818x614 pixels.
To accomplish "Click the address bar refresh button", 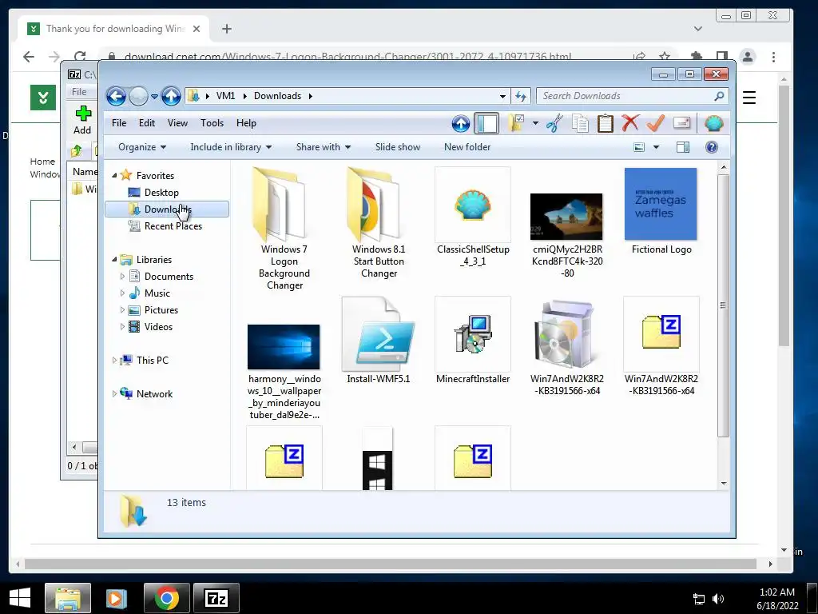I will (521, 96).
